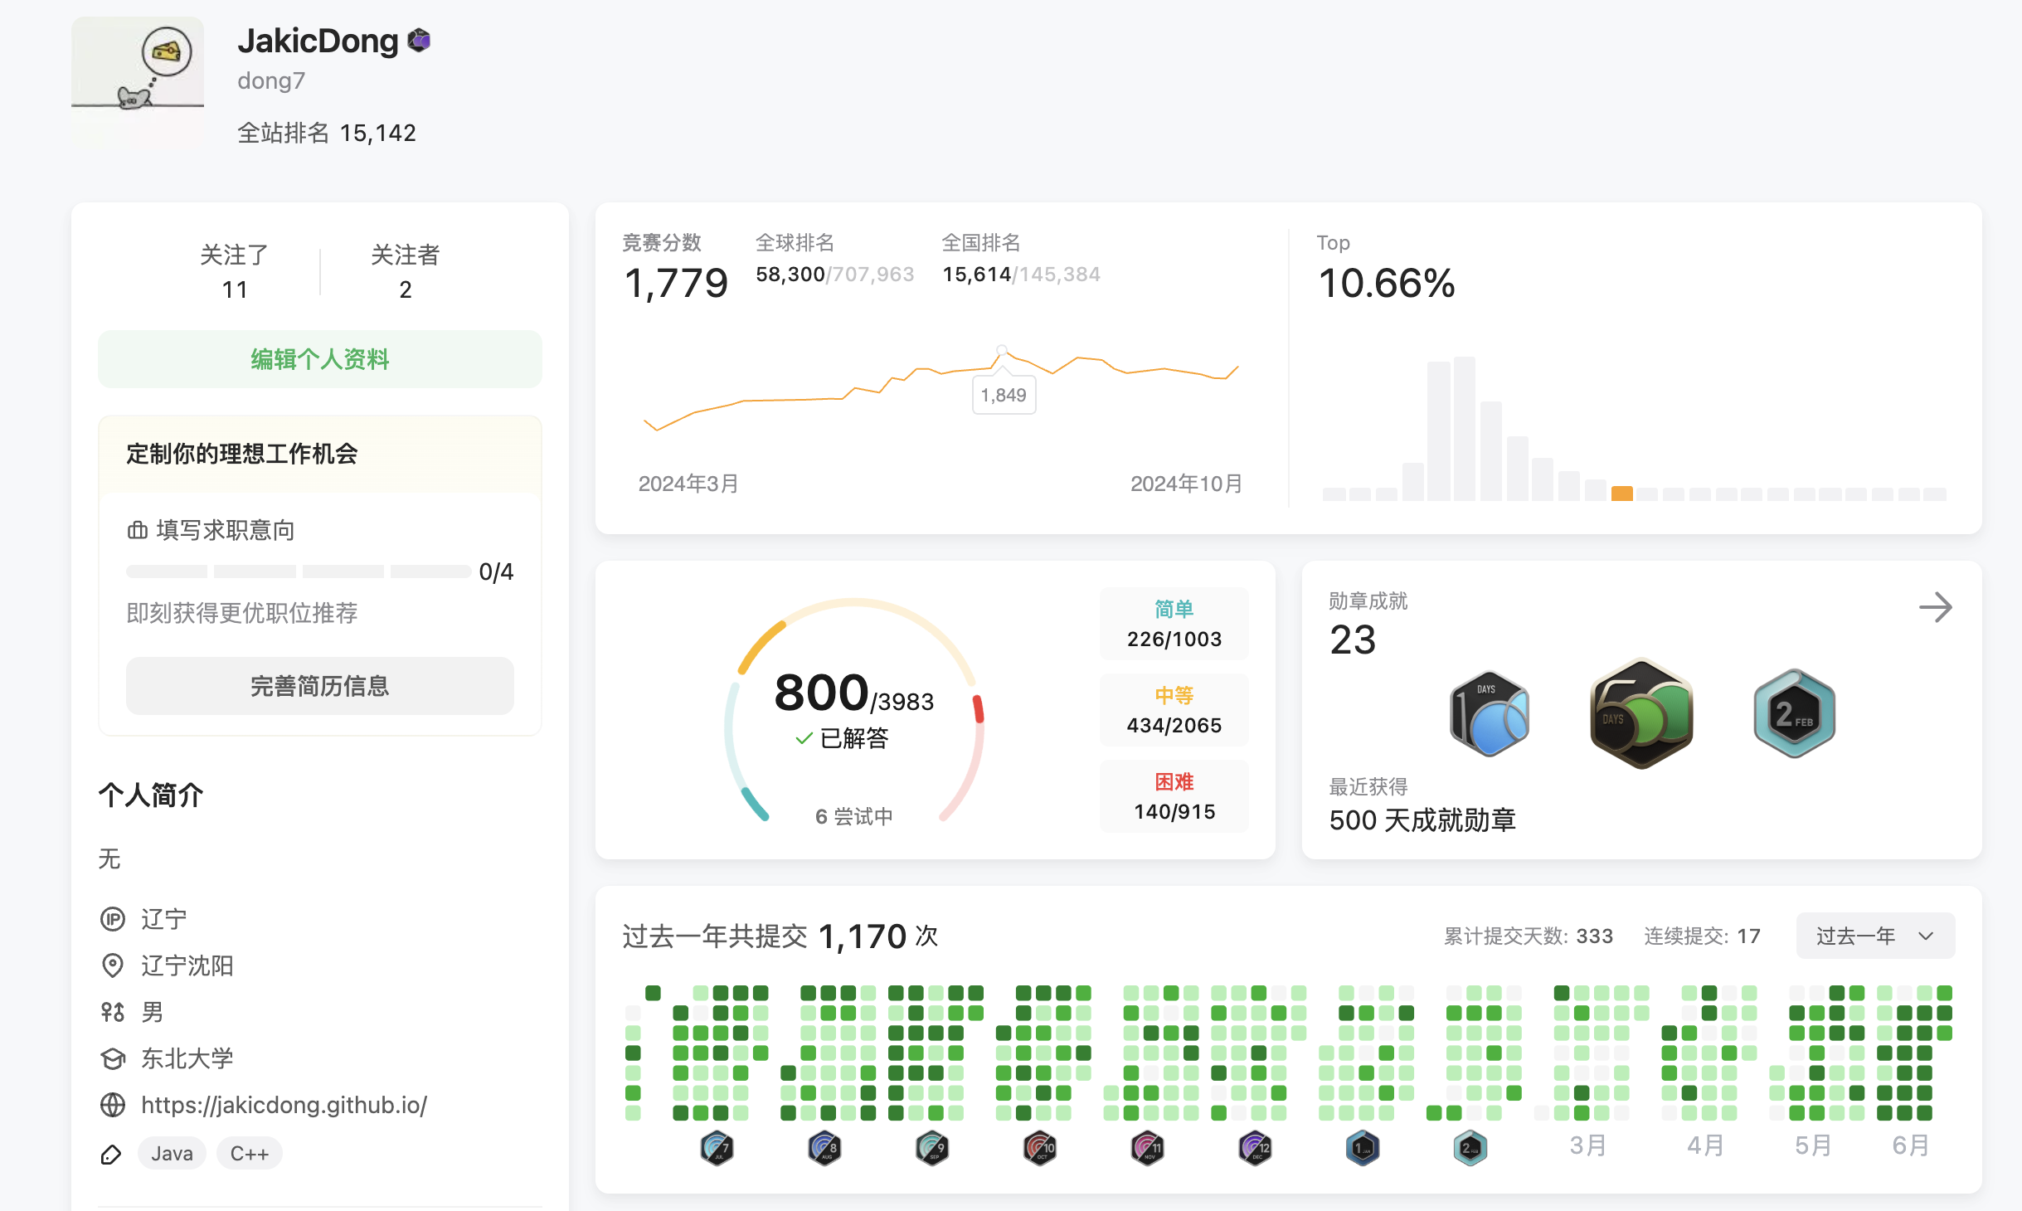
Task: Select the 简单 difficulty stats box
Action: (x=1174, y=624)
